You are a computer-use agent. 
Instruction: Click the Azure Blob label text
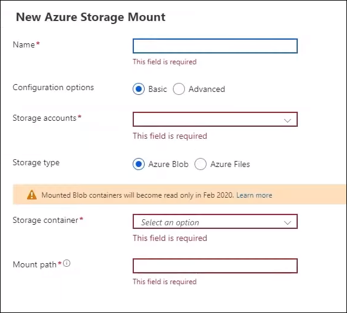pyautogui.click(x=169, y=164)
